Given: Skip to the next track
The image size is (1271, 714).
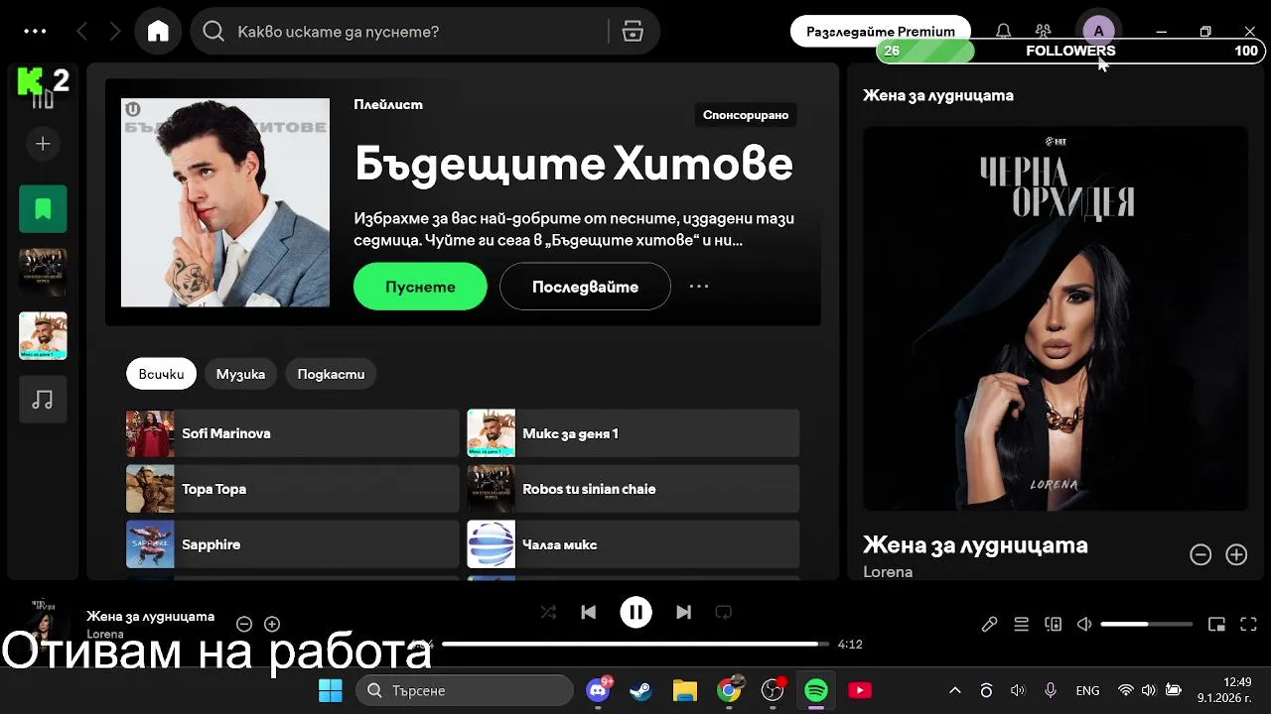Looking at the screenshot, I should pyautogui.click(x=683, y=612).
